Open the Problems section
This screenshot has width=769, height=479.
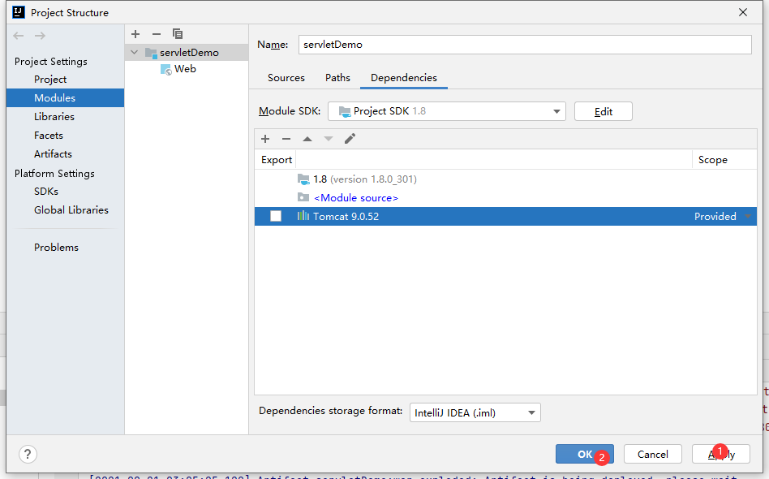click(56, 247)
